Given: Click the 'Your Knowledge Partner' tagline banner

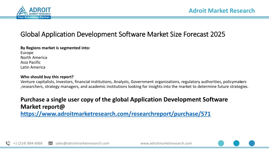Looking at the screenshot, I should tap(34, 17).
